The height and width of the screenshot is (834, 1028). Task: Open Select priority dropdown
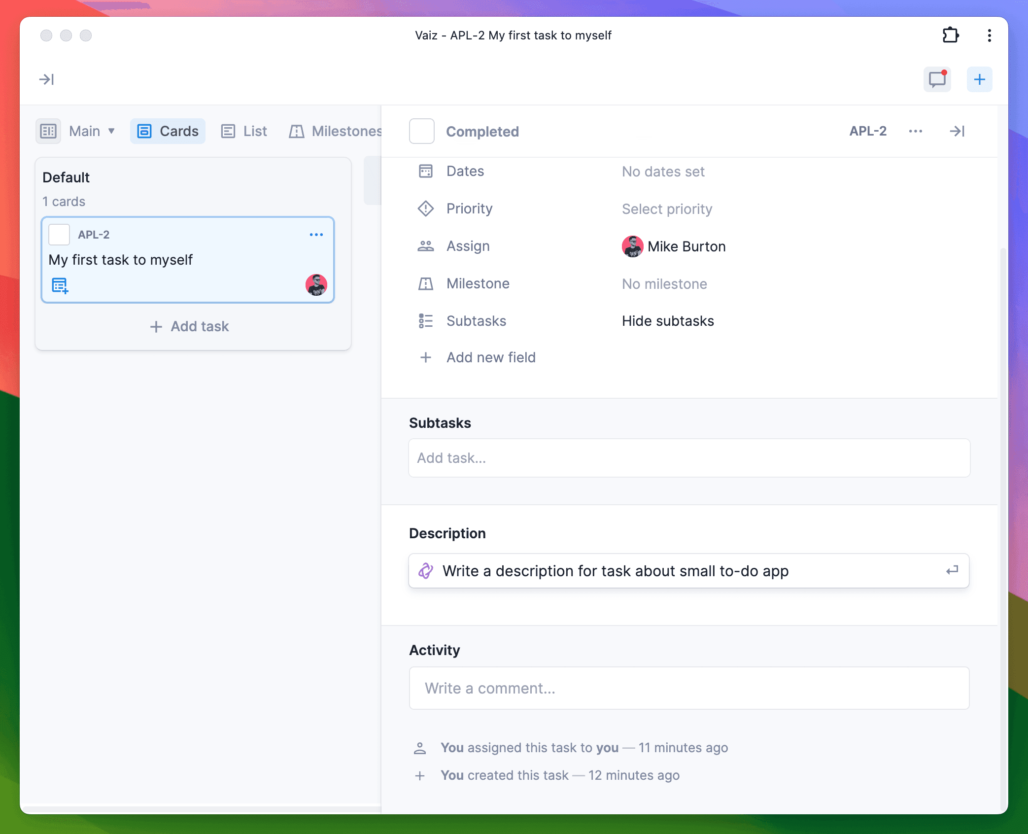pos(667,209)
